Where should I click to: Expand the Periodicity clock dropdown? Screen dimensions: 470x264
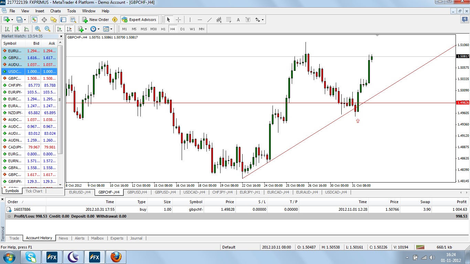pyautogui.click(x=98, y=29)
